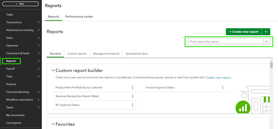Open Revenue Recognition Report (Beta)
This screenshot has width=278, height=129.
(77, 96)
